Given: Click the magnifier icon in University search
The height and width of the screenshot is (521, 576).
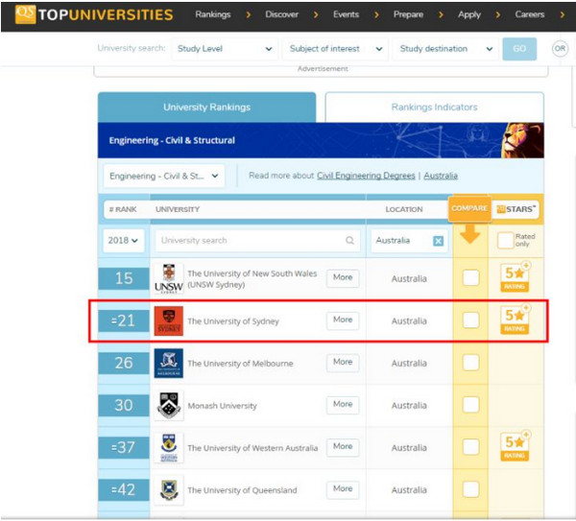Looking at the screenshot, I should (x=349, y=241).
